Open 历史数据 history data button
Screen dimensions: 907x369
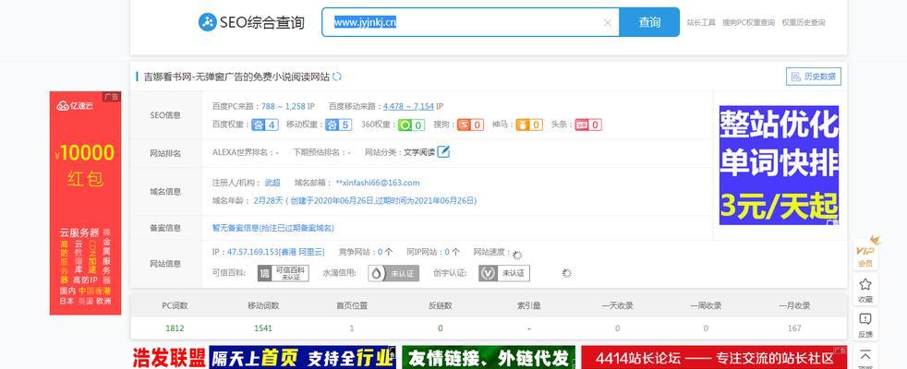pyautogui.click(x=814, y=77)
